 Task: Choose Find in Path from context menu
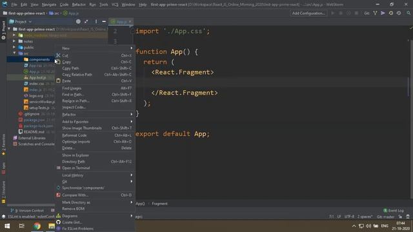pos(95,95)
